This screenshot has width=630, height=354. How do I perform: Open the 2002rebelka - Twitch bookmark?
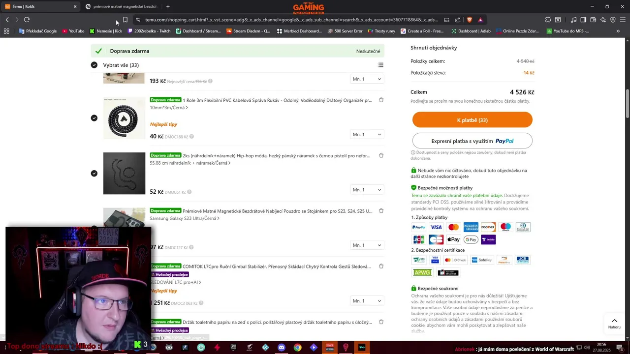point(149,31)
